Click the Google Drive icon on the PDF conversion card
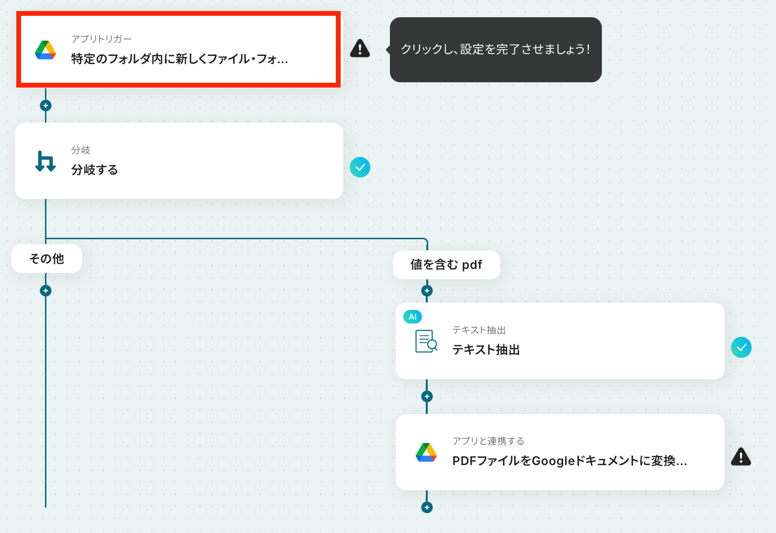 coord(426,452)
